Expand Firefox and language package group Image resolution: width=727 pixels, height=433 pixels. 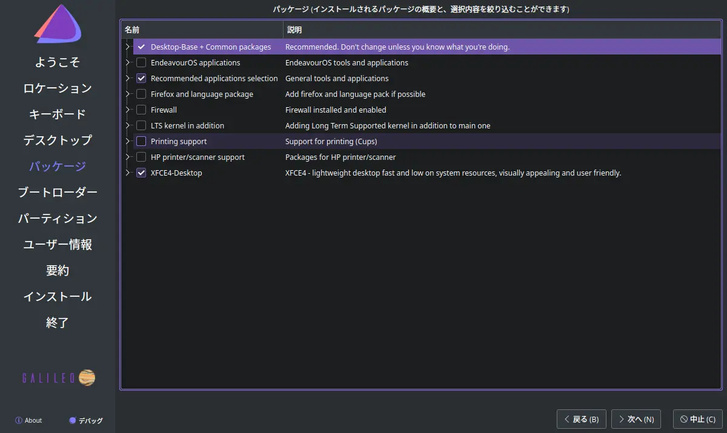tap(127, 94)
